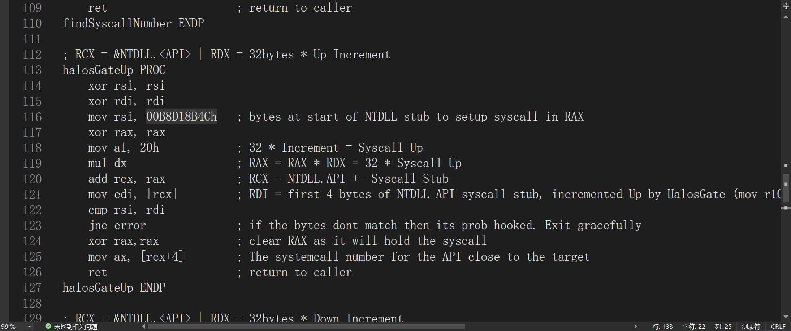791x331 pixels.
Task: Place cursor on halosGateUp PROC
Action: [114, 70]
